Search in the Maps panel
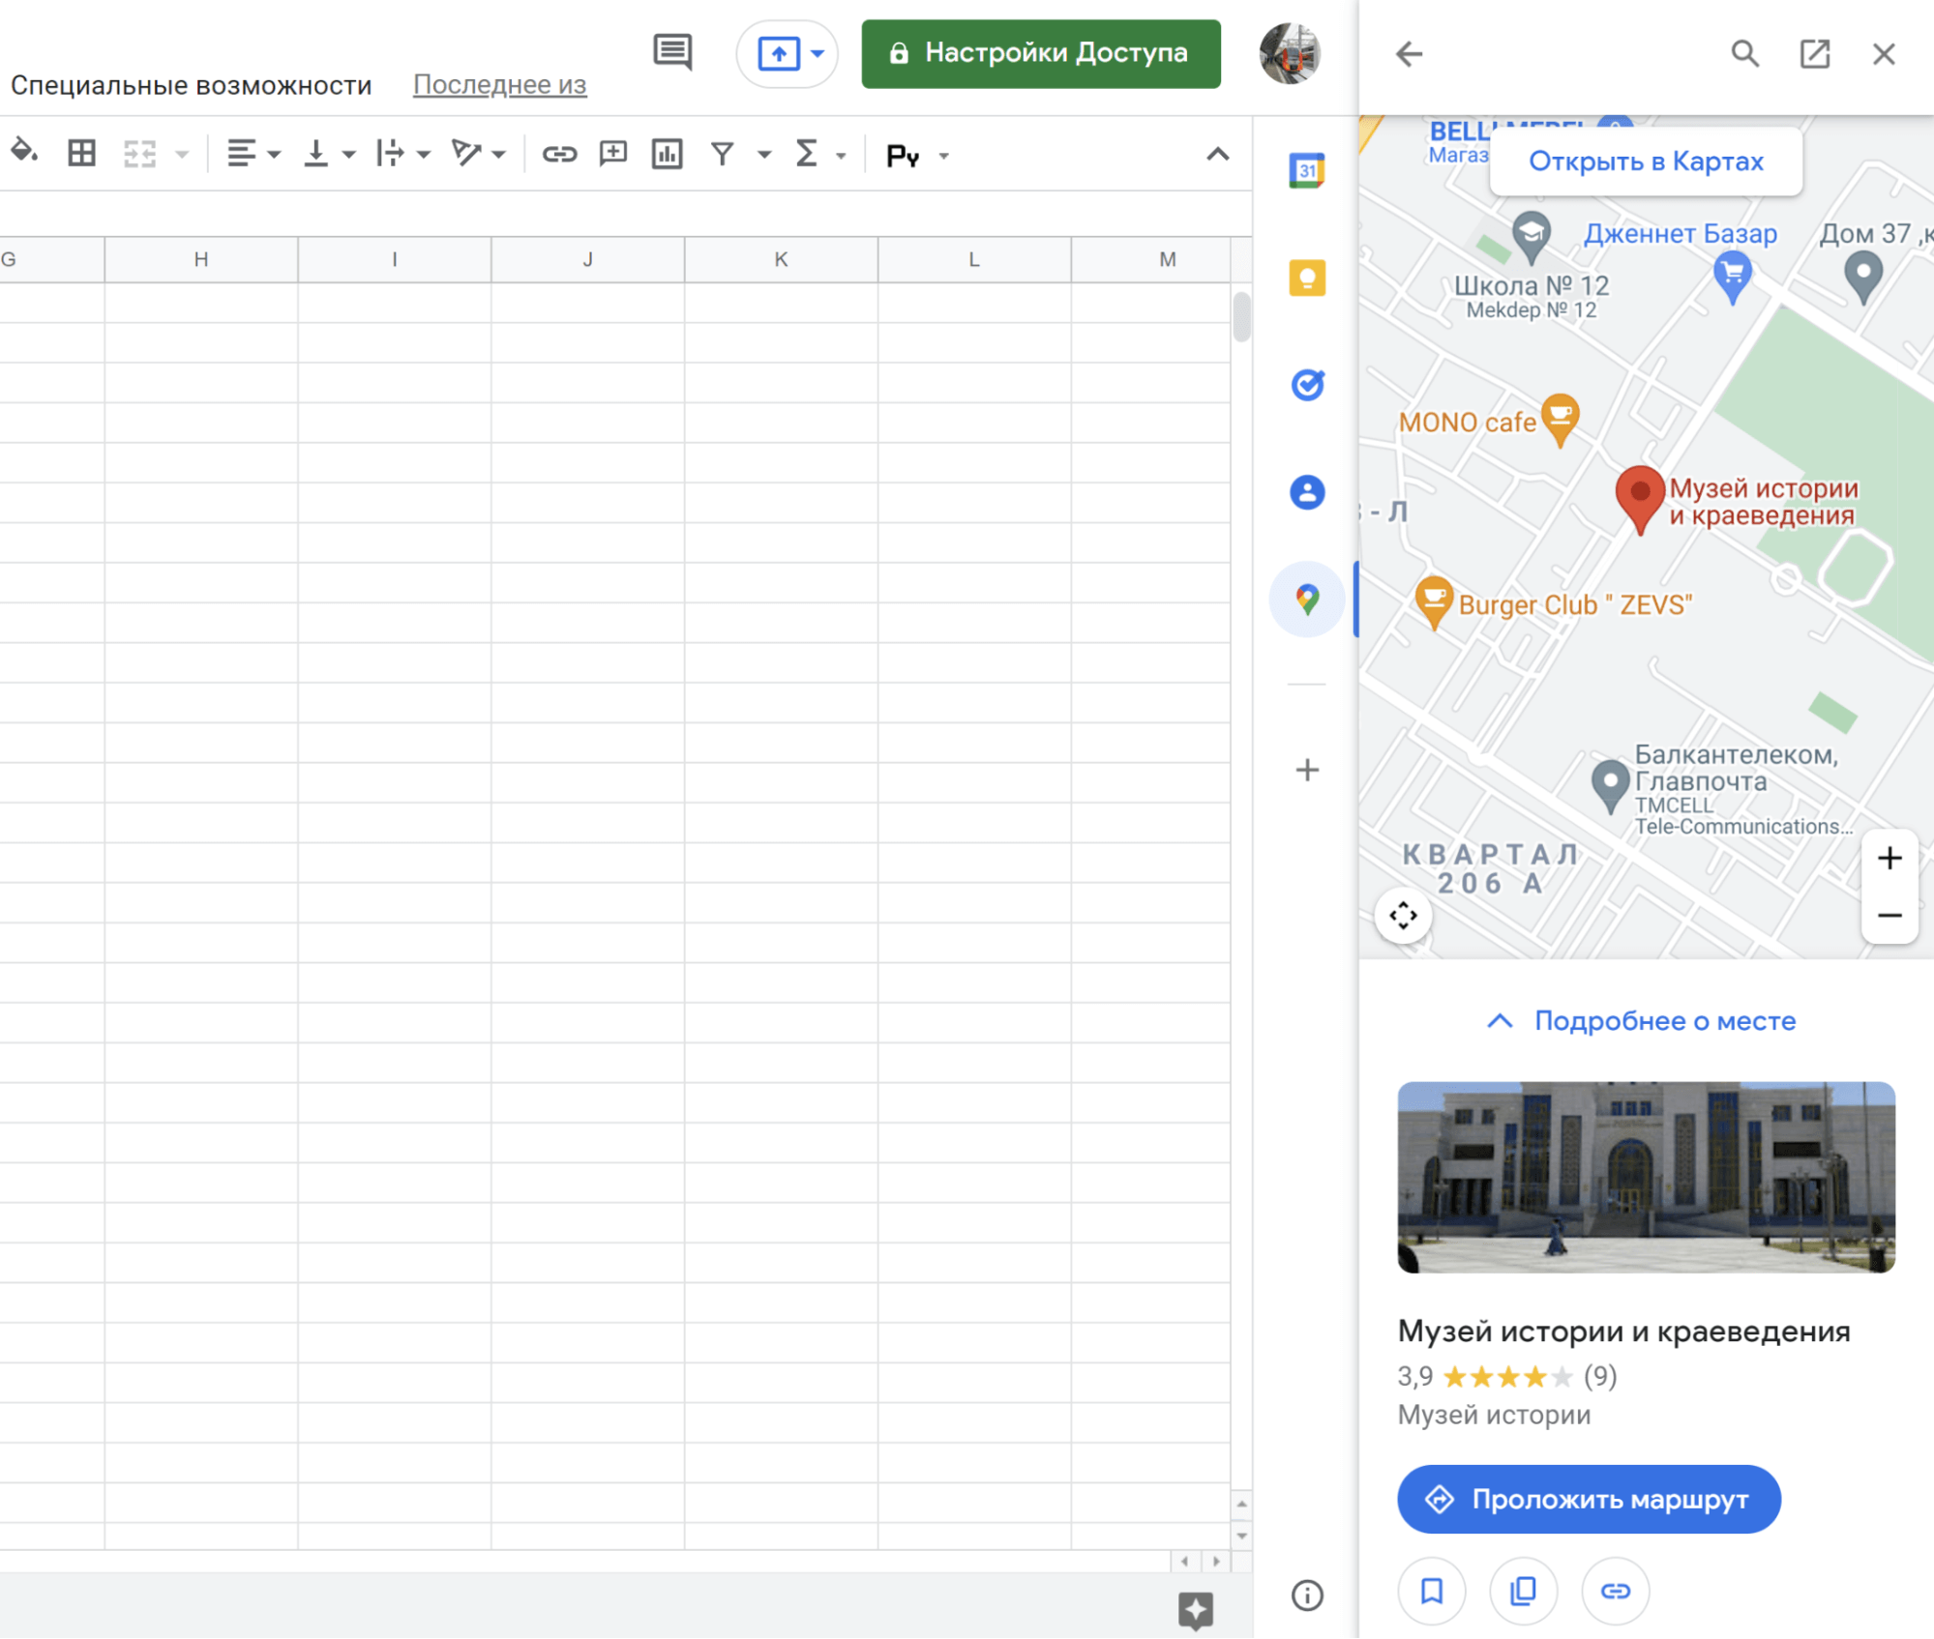The image size is (1934, 1639). (x=1745, y=53)
